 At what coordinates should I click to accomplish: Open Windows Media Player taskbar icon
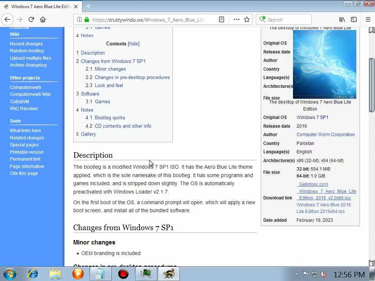pyautogui.click(x=78, y=274)
